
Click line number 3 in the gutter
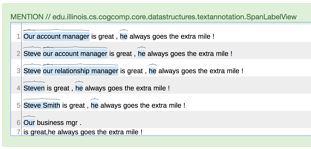18,71
